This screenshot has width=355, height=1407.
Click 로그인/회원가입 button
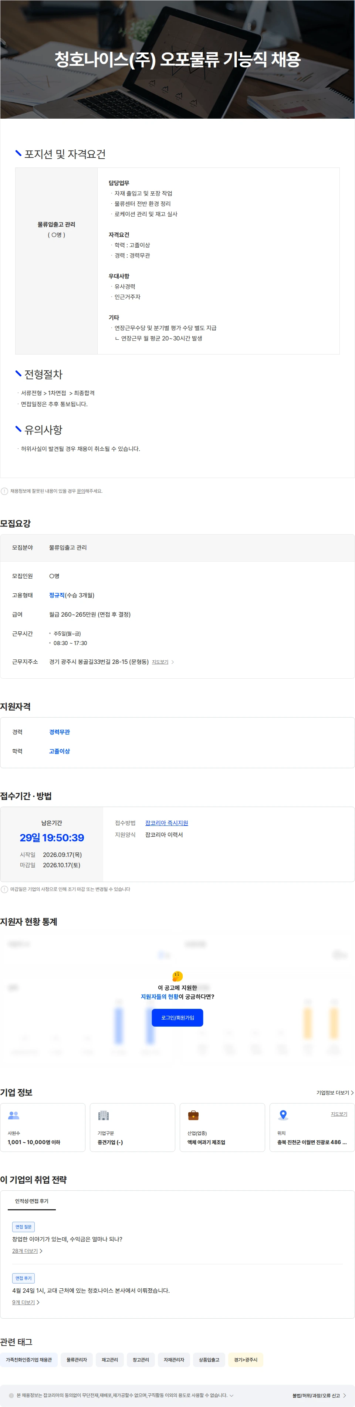tap(177, 1018)
